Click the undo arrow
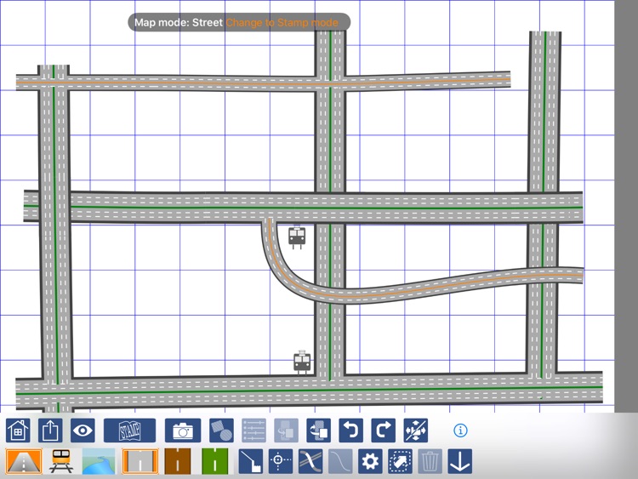Screen dimensions: 638x479 [350, 431]
